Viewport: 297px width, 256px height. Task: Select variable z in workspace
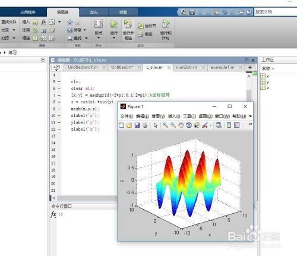(265, 87)
